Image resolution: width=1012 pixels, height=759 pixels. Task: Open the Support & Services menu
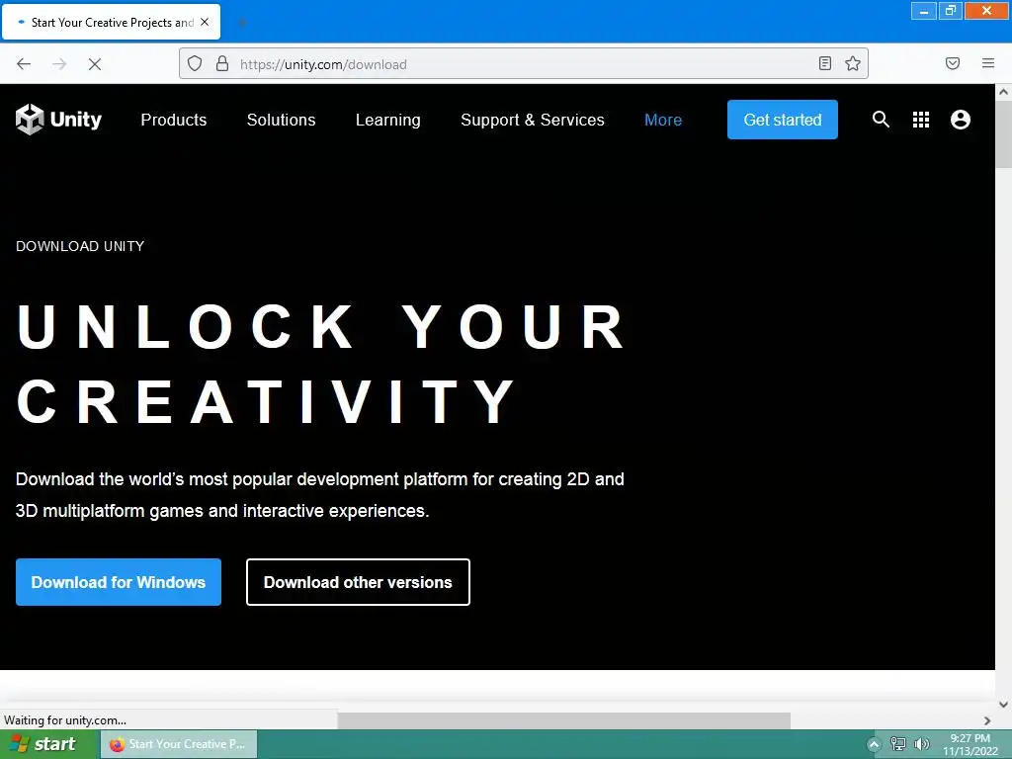533,120
